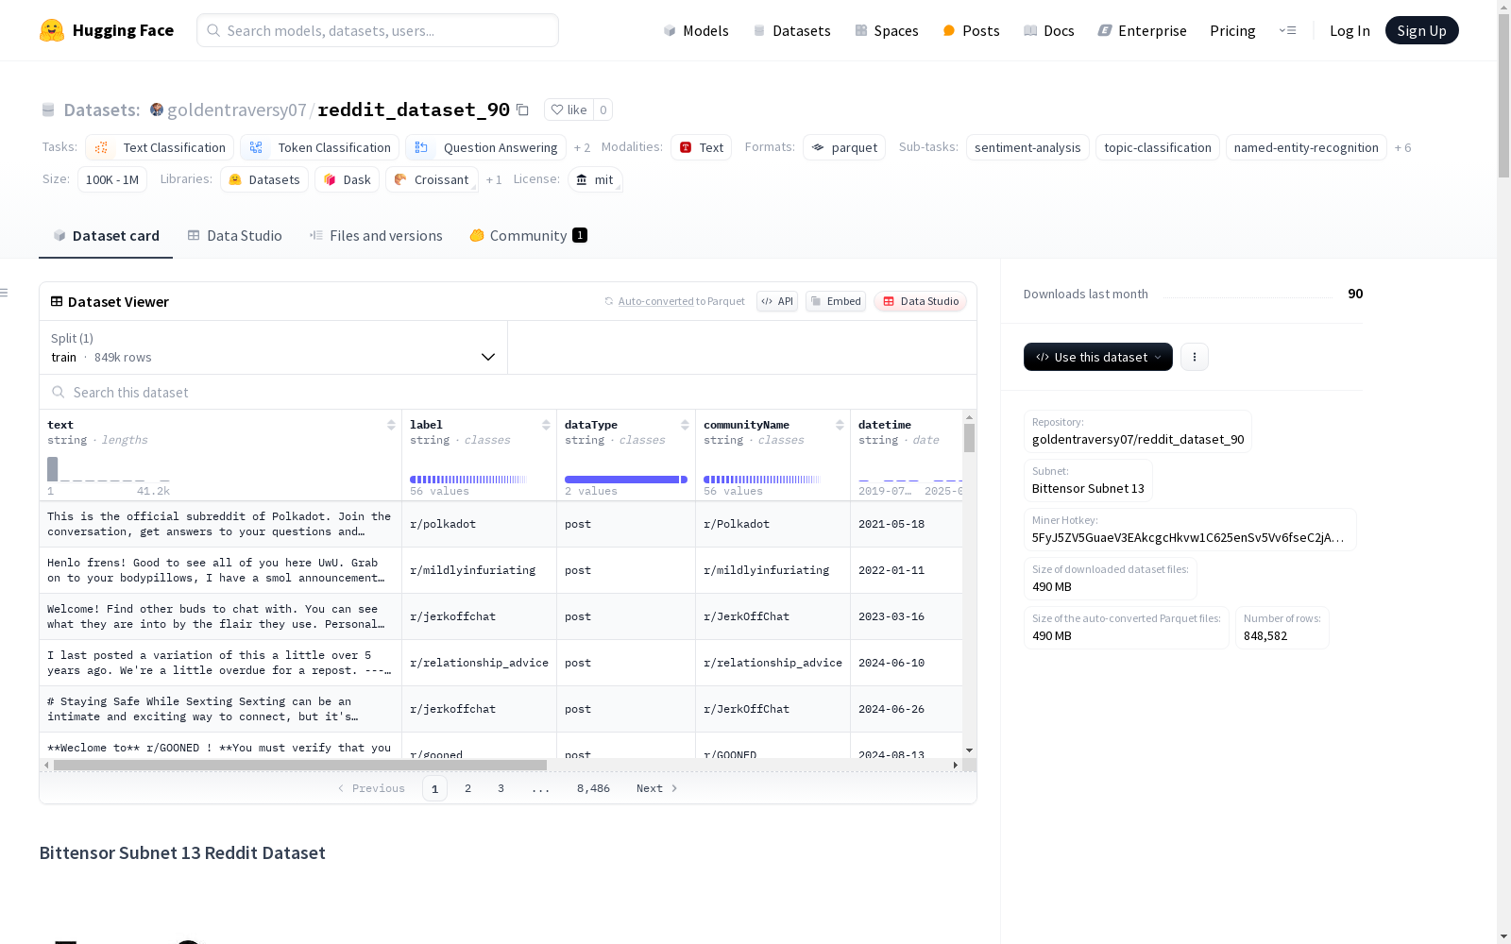Click the sentiment-analysis sub-task tag
This screenshot has height=944, width=1511.
(x=1027, y=147)
